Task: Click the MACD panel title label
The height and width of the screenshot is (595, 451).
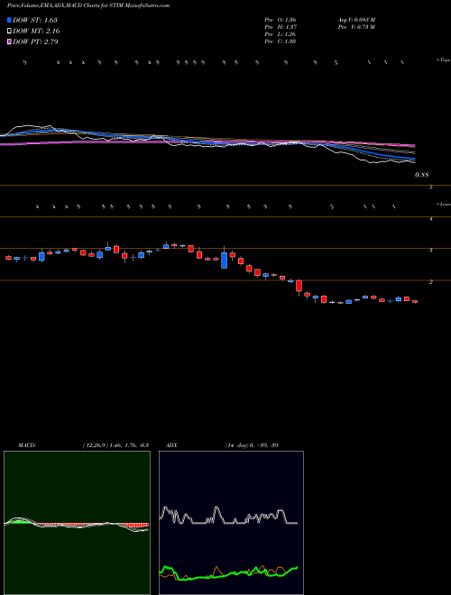Action: (x=27, y=445)
